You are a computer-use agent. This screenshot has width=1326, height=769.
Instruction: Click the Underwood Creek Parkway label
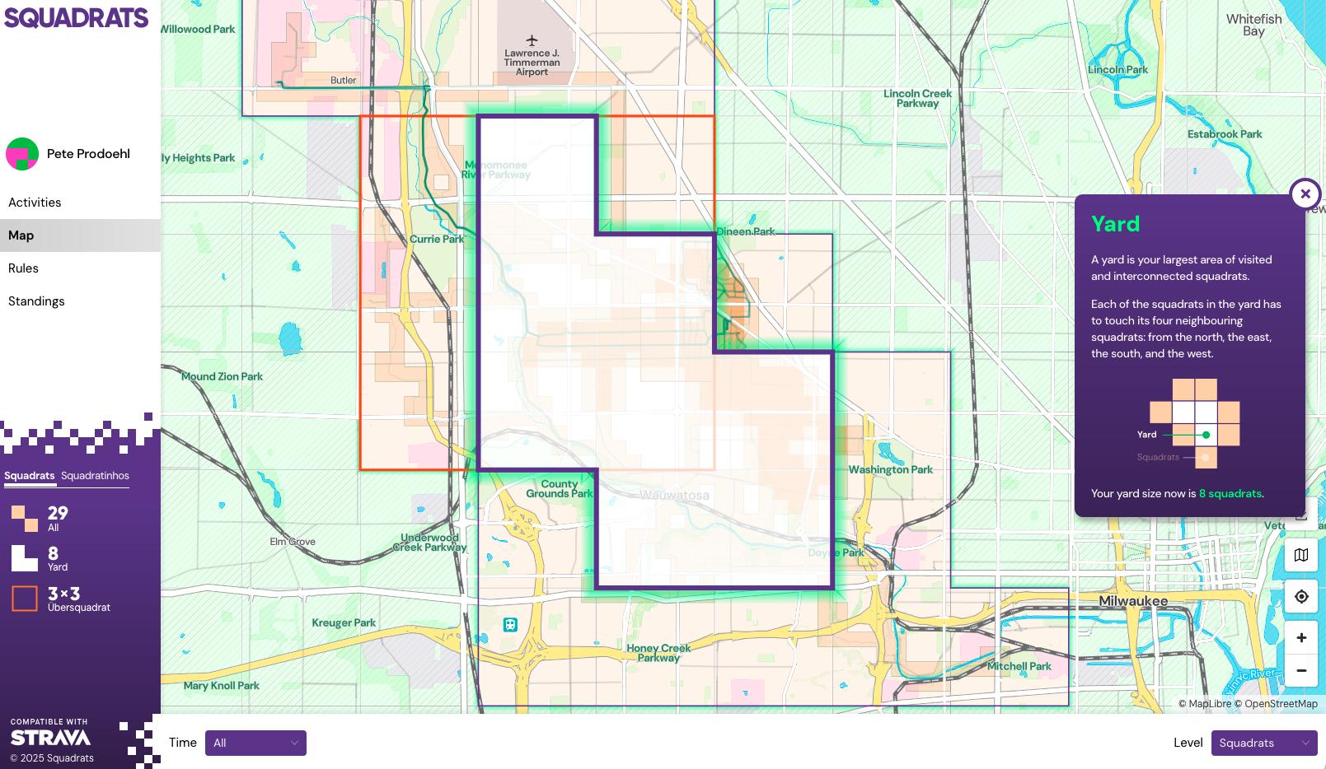pos(429,543)
